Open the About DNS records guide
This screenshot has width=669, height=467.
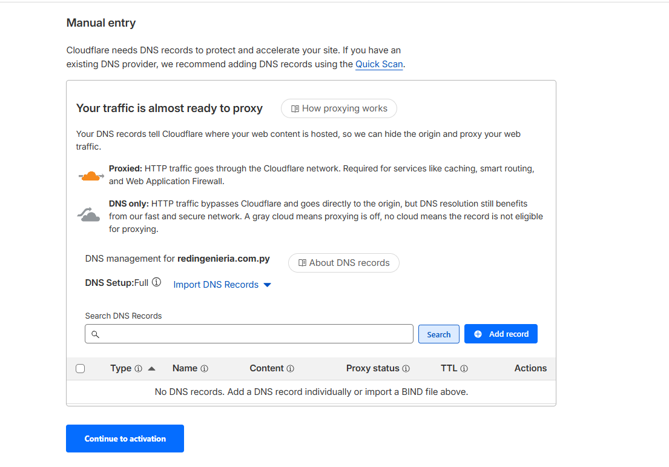pos(343,263)
